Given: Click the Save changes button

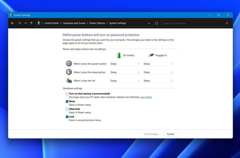Looking at the screenshot, I should 151,134.
